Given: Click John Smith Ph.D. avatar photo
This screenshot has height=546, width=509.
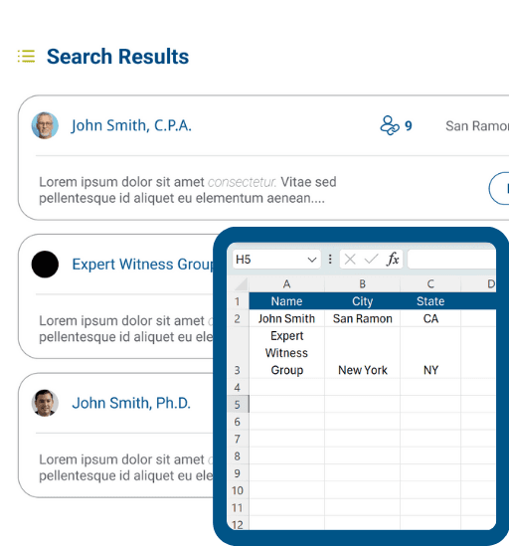Looking at the screenshot, I should click(x=45, y=403).
